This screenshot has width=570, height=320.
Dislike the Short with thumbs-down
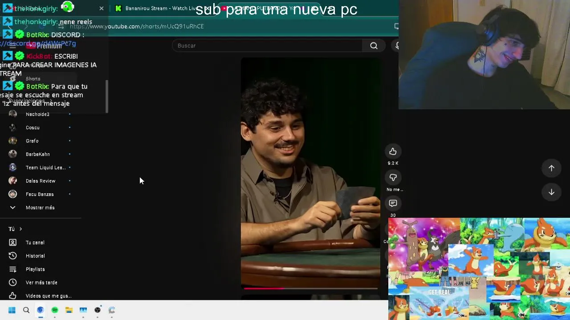393,178
